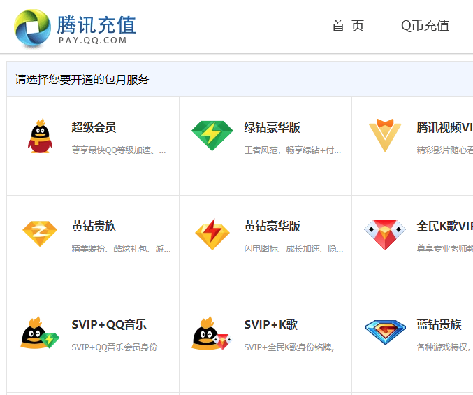Screen dimensions: 473x395
Task: Click description SVIP+全民K歌身份铭牌
Action: [292, 347]
